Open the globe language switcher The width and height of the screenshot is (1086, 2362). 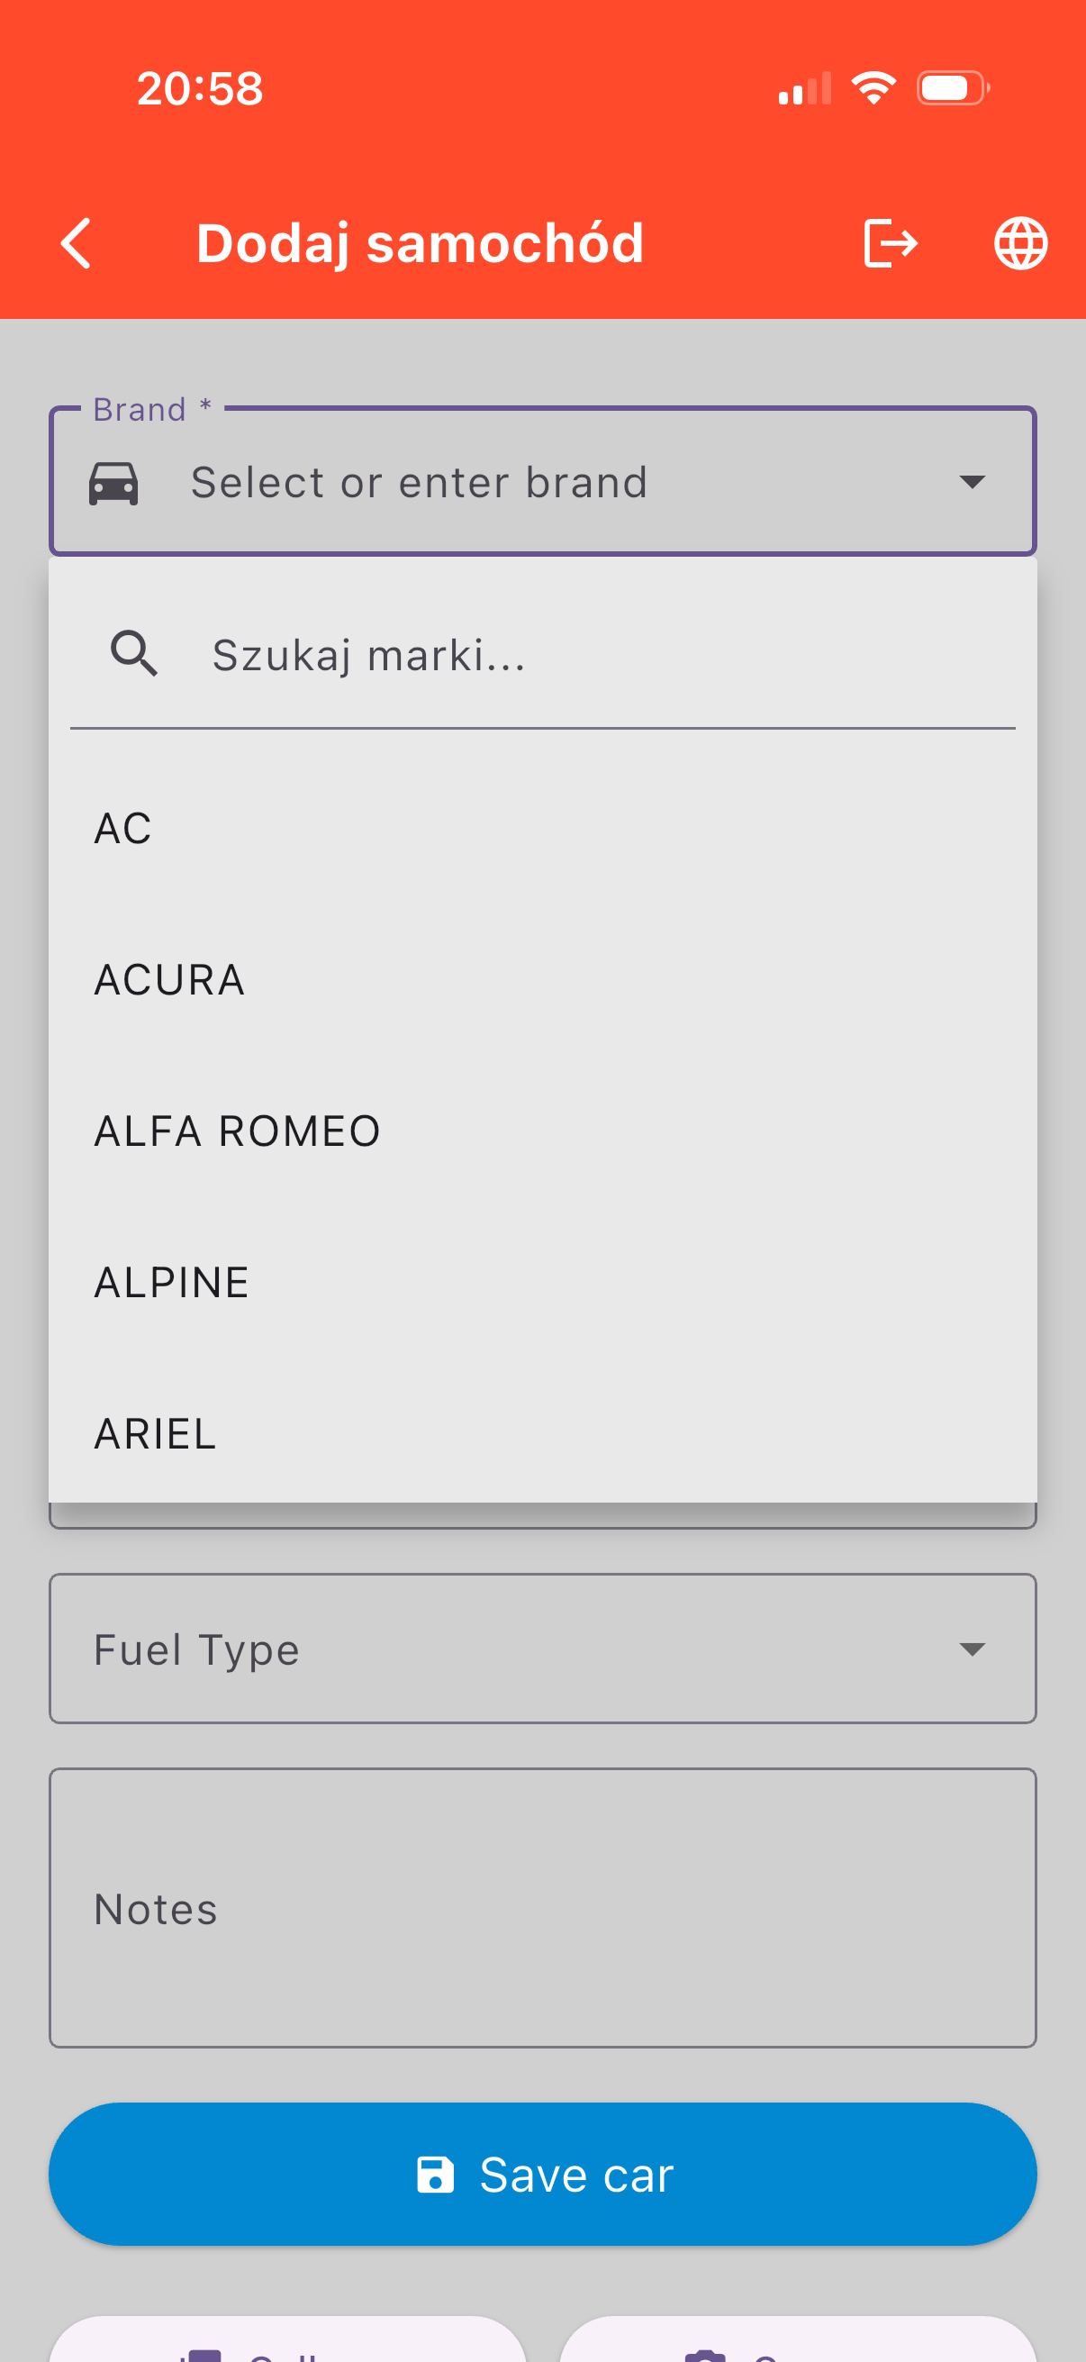tap(1020, 243)
